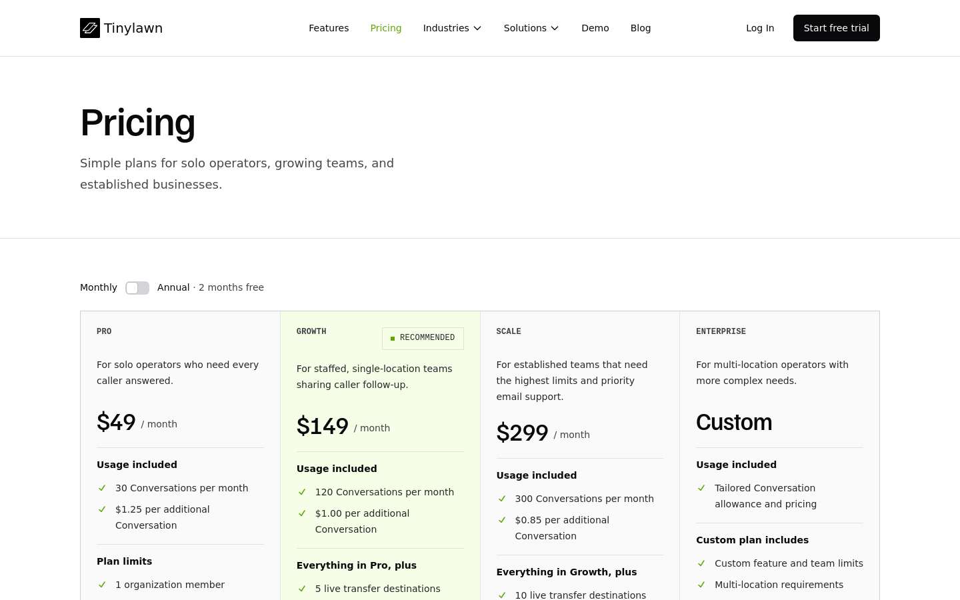
Task: Visit the Blog nav link
Action: 641,28
